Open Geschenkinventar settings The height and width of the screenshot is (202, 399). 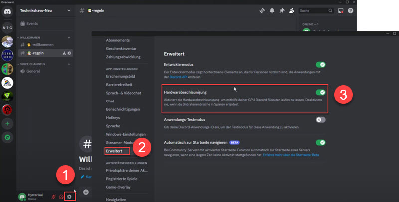121,48
